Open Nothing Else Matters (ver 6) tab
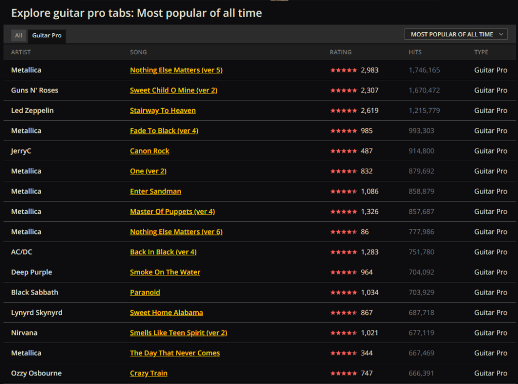The image size is (518, 384). [x=176, y=231]
